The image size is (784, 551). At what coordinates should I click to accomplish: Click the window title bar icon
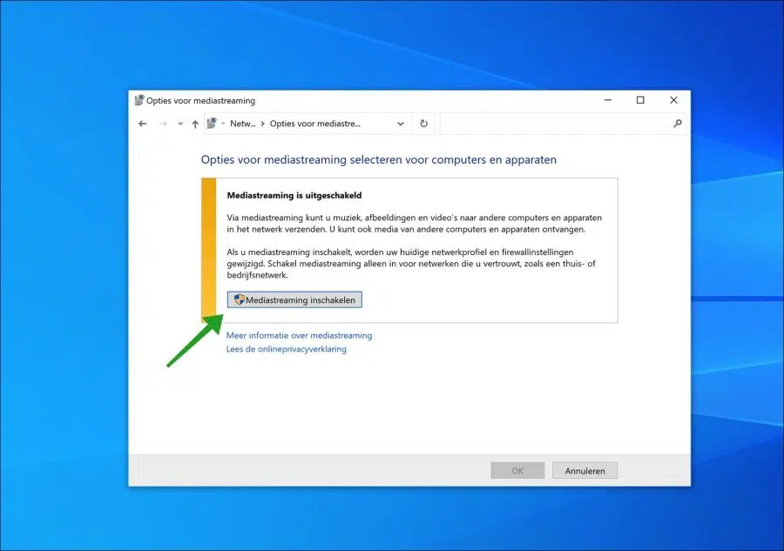[139, 100]
